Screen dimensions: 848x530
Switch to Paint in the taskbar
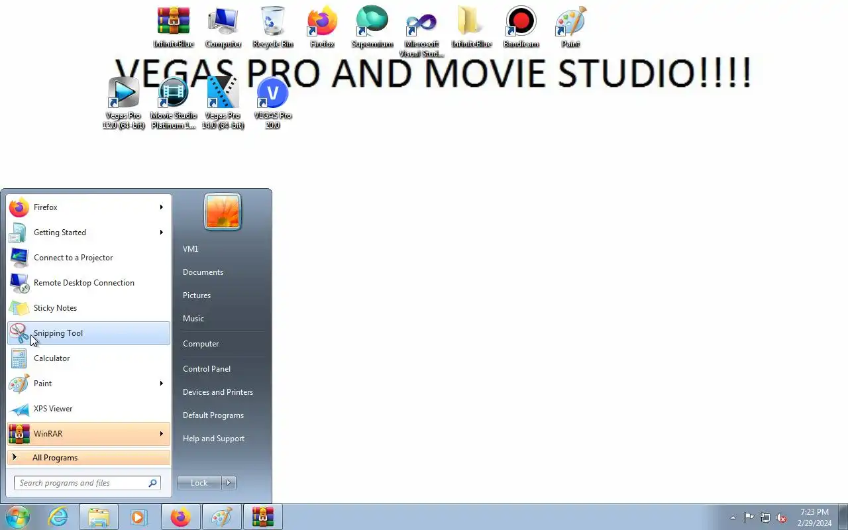pyautogui.click(x=221, y=517)
